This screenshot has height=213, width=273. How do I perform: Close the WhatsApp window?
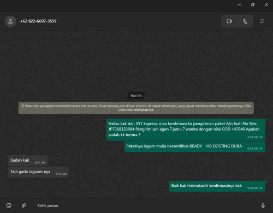pyautogui.click(x=266, y=5)
